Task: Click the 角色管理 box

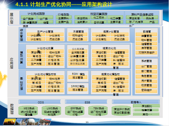Action: pyautogui.click(x=146, y=76)
